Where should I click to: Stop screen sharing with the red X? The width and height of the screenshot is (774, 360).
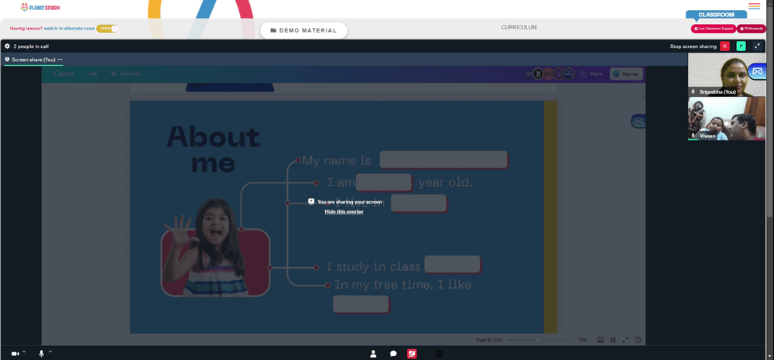724,46
